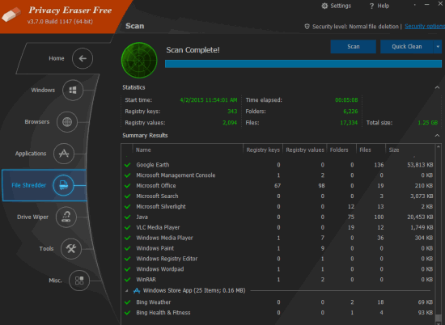Click the blue scan progress bar
The height and width of the screenshot is (325, 445).
pos(303,64)
